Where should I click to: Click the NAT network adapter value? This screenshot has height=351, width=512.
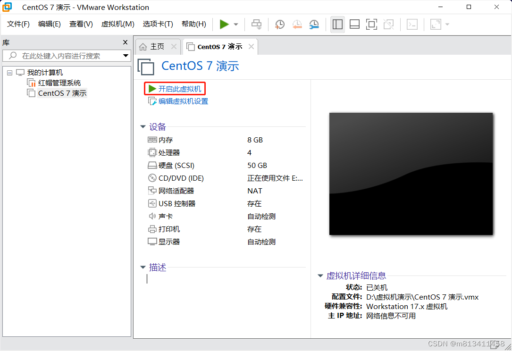coord(255,191)
